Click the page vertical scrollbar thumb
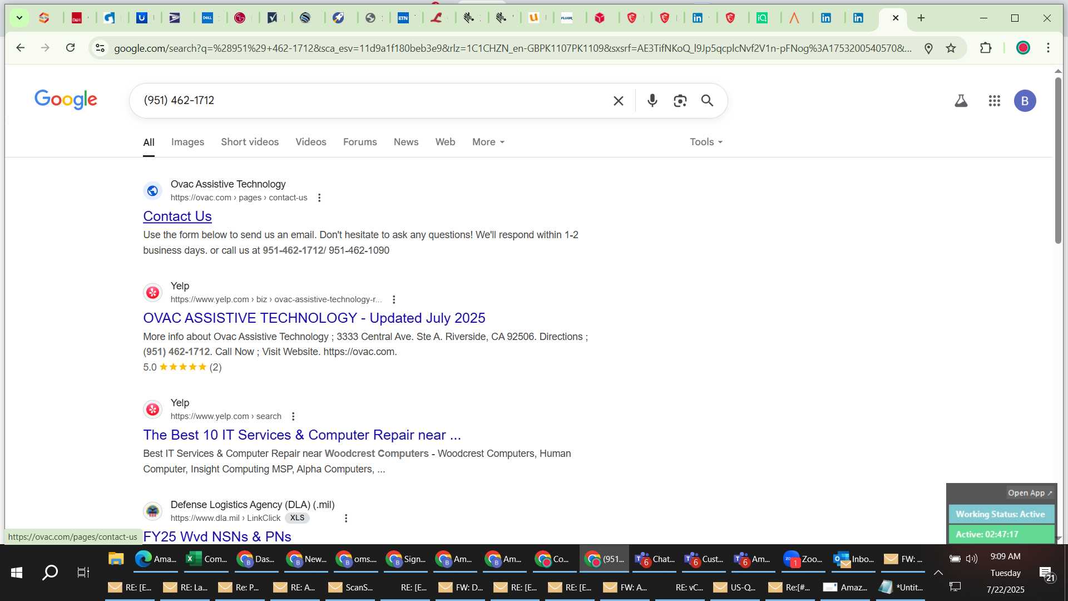The width and height of the screenshot is (1068, 601). (x=1058, y=160)
